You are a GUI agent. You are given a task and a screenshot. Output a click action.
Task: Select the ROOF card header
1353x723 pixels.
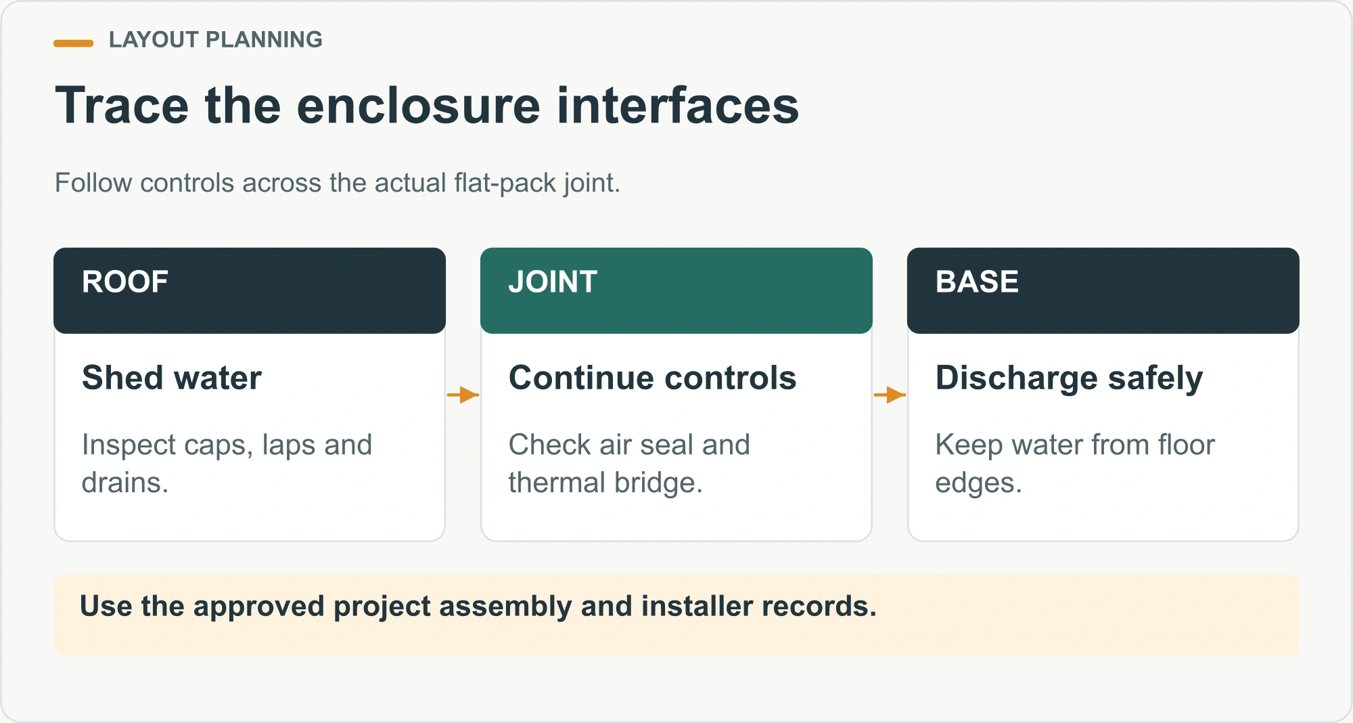click(x=250, y=290)
